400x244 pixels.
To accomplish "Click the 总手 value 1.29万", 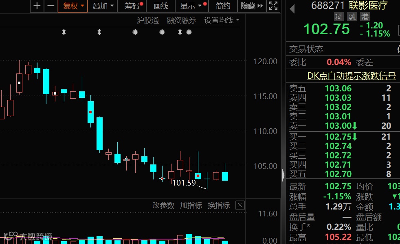I will click(338, 207).
